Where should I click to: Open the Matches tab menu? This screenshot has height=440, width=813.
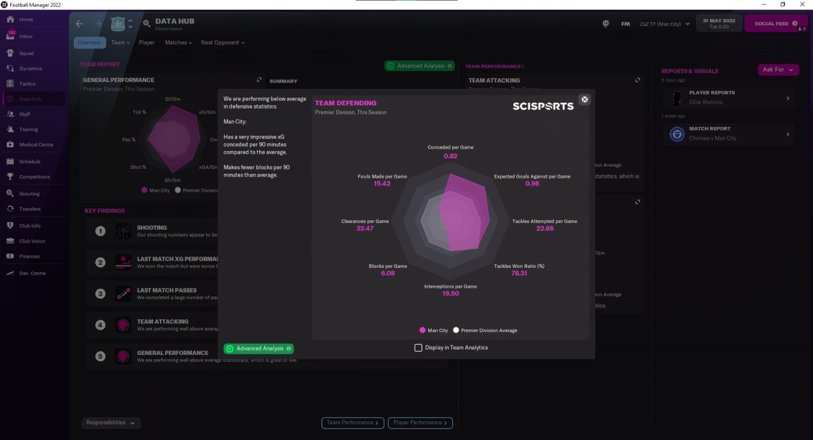click(178, 43)
